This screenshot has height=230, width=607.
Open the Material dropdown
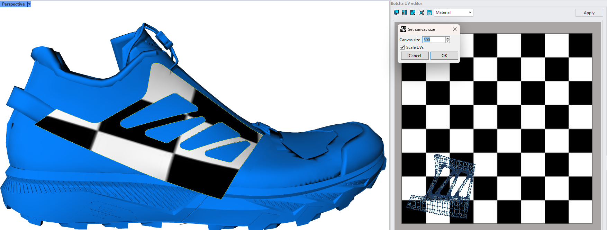coord(453,12)
